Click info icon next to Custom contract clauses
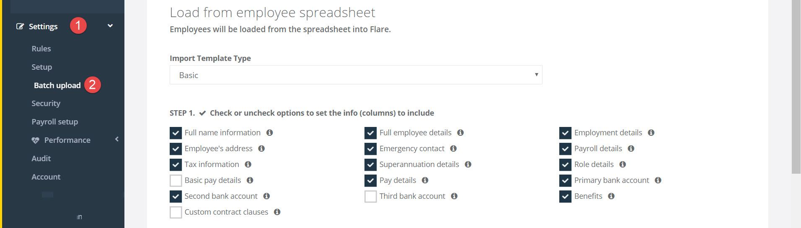The height and width of the screenshot is (228, 801). point(277,212)
